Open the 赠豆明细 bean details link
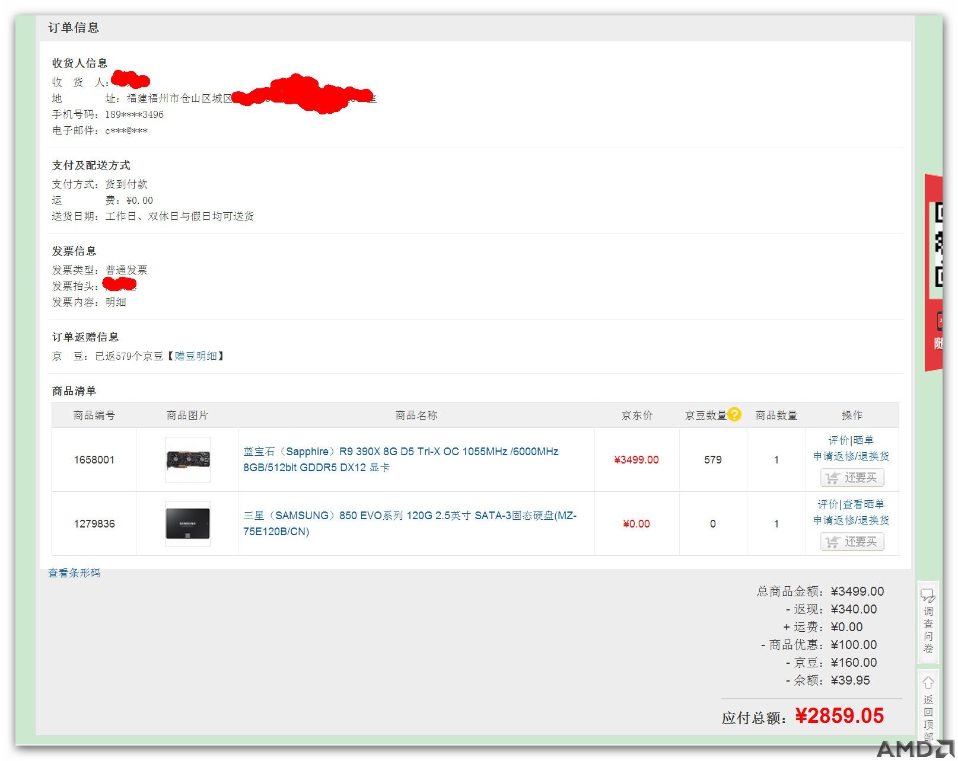 coord(196,356)
